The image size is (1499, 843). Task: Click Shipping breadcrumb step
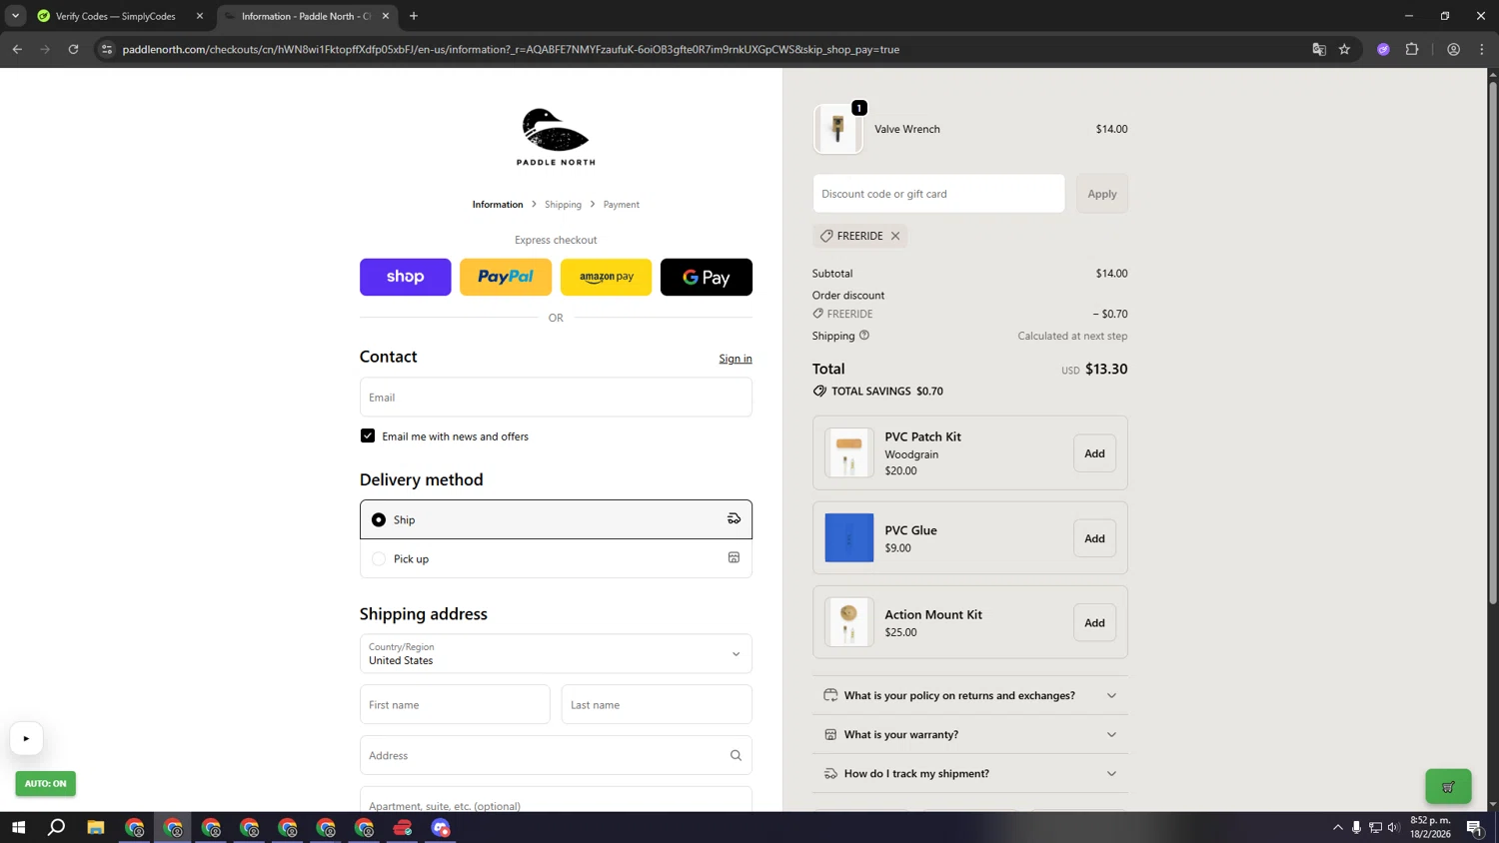click(x=563, y=205)
